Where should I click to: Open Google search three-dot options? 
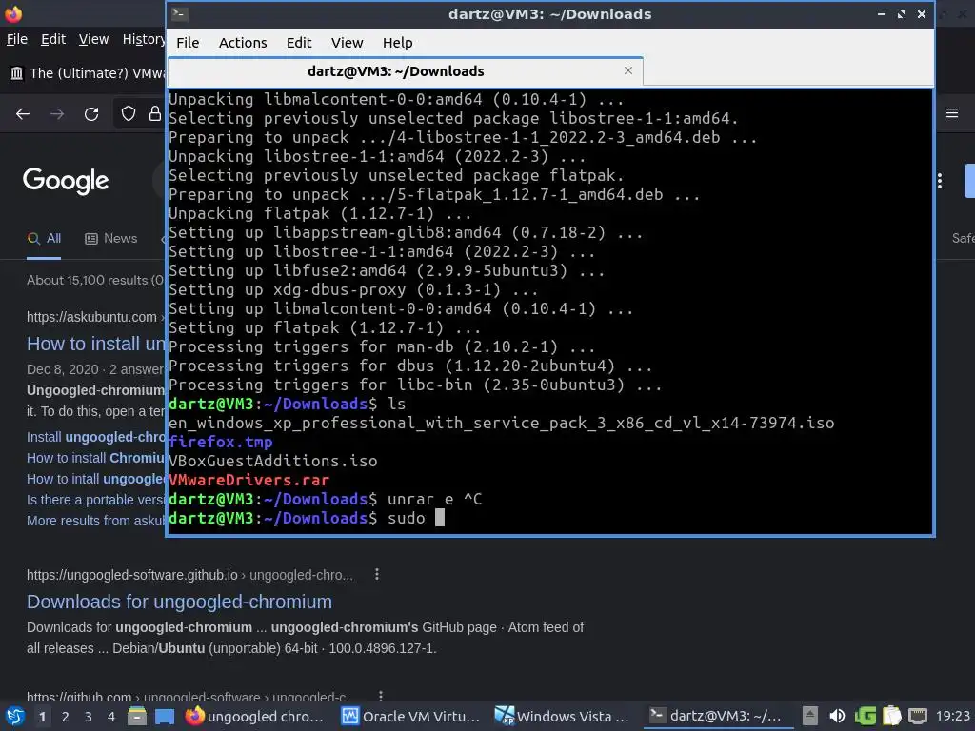pyautogui.click(x=940, y=180)
